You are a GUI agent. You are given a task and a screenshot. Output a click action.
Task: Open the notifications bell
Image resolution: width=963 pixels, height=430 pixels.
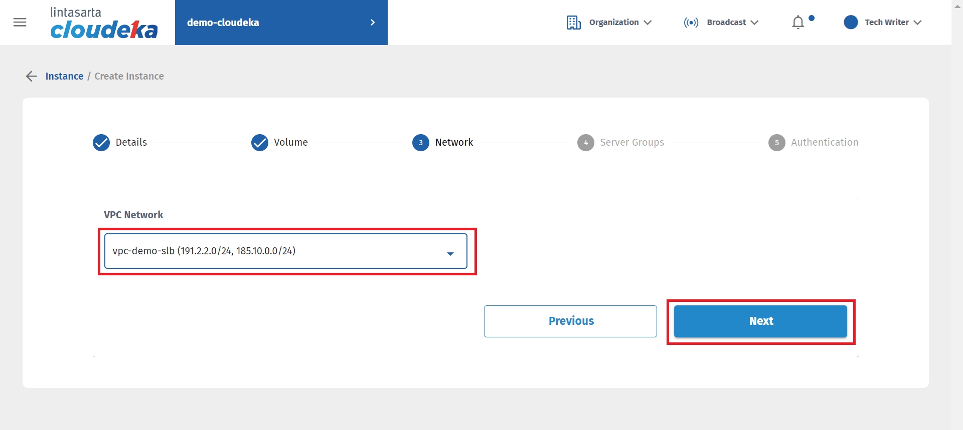click(x=797, y=23)
